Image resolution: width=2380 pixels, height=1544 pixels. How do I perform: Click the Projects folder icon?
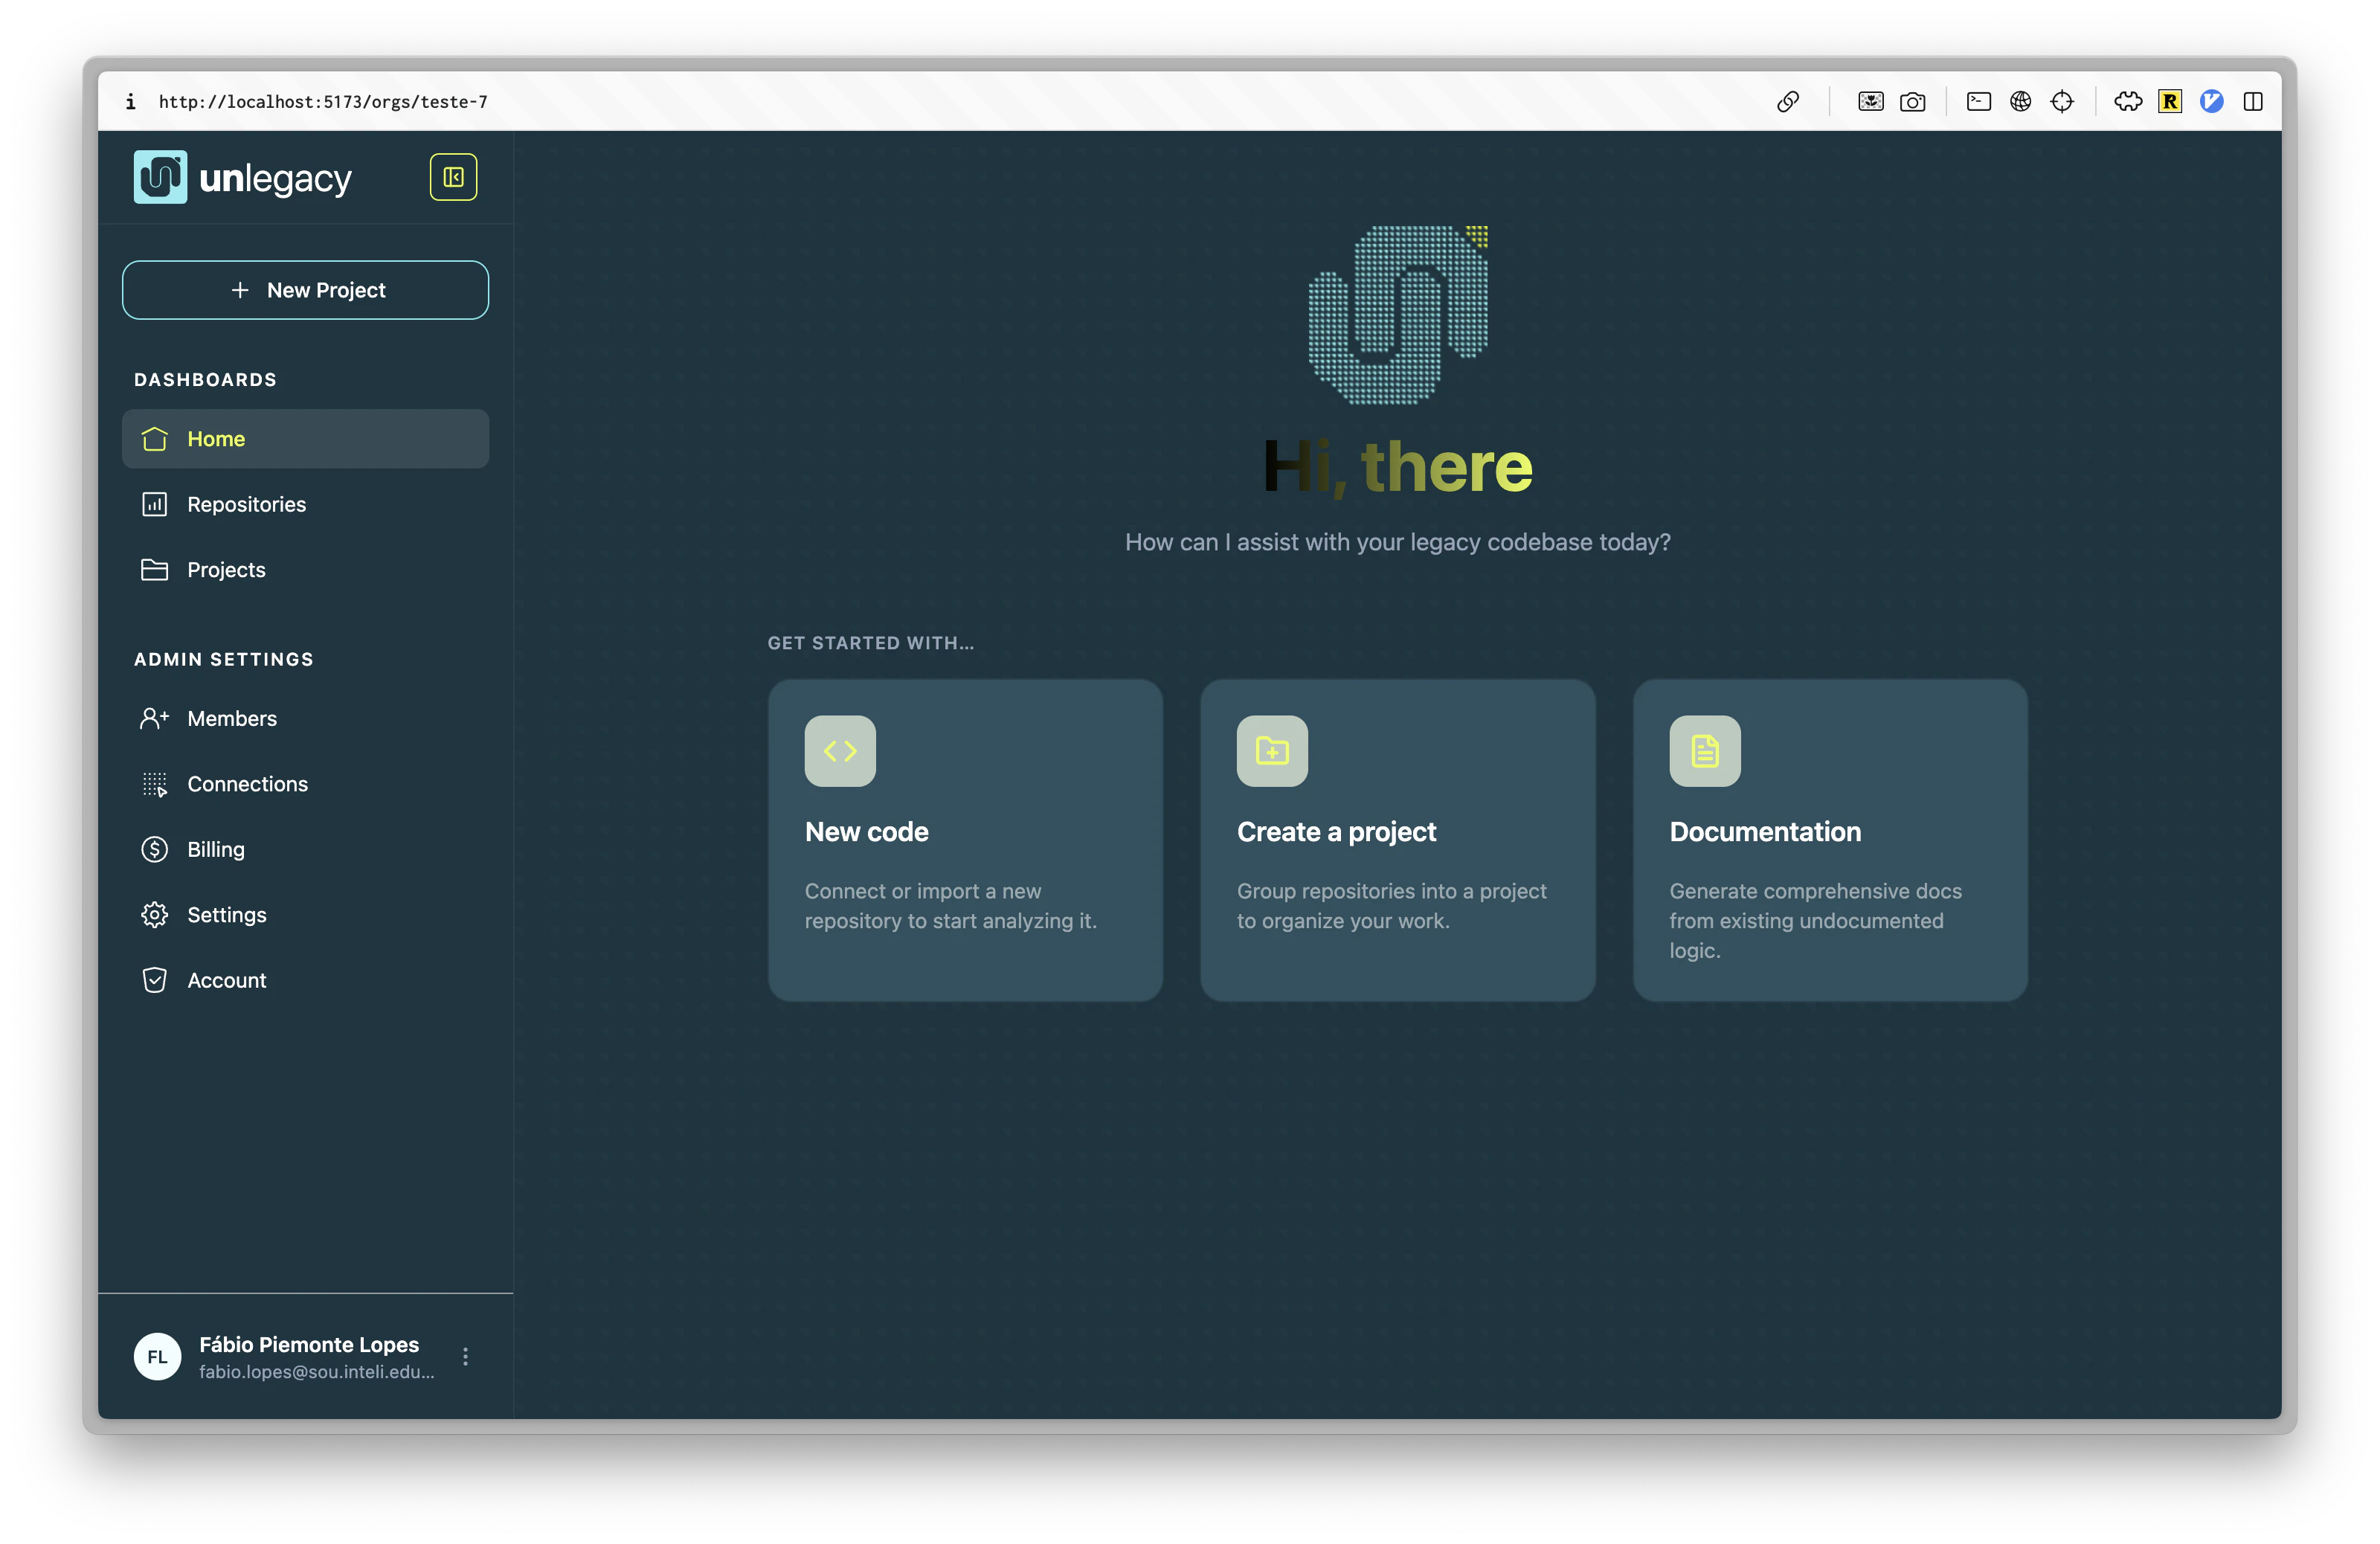[x=155, y=569]
